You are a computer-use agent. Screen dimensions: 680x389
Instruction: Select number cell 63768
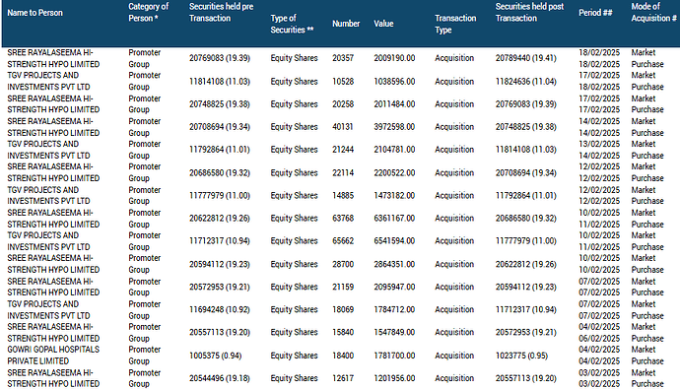click(x=343, y=218)
